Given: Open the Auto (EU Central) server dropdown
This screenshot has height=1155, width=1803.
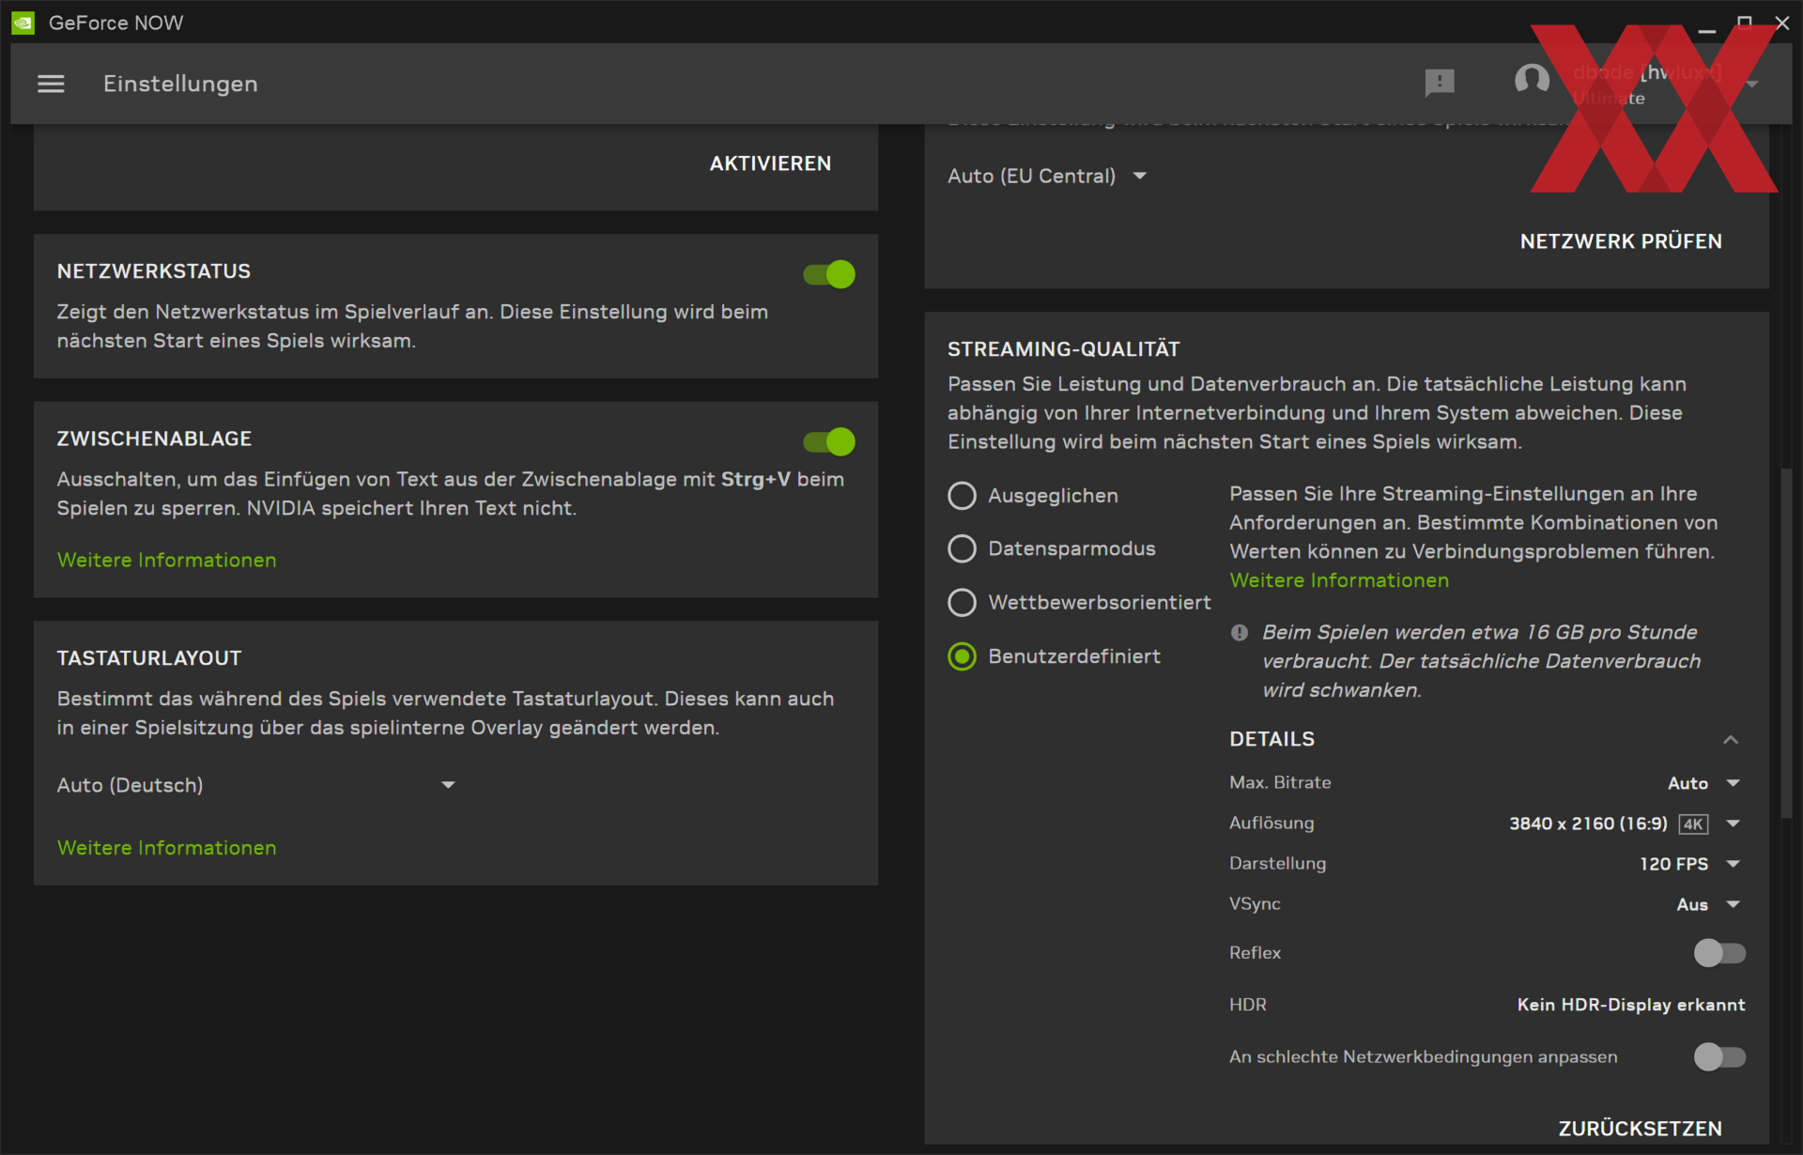Looking at the screenshot, I should click(1047, 177).
